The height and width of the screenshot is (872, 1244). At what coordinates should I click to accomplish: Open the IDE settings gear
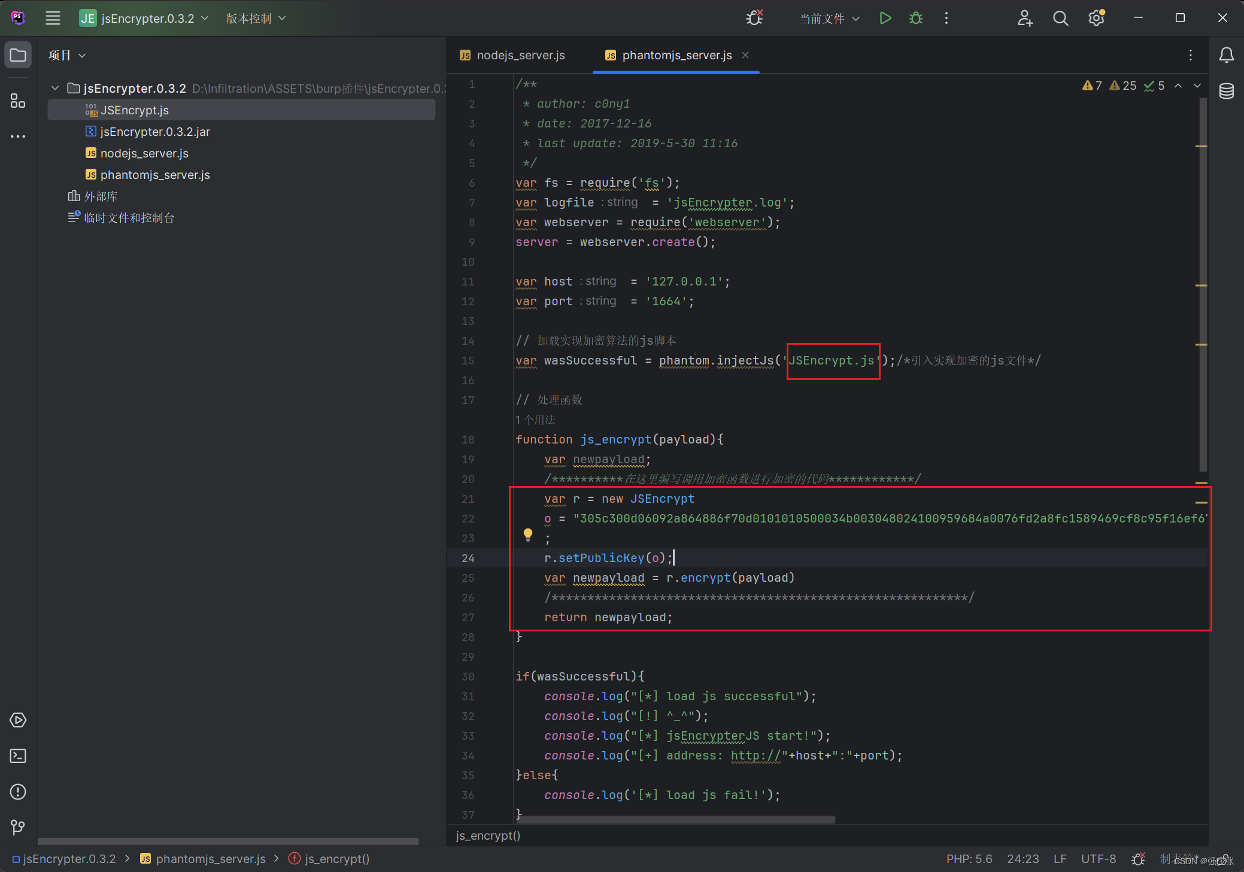tap(1096, 18)
